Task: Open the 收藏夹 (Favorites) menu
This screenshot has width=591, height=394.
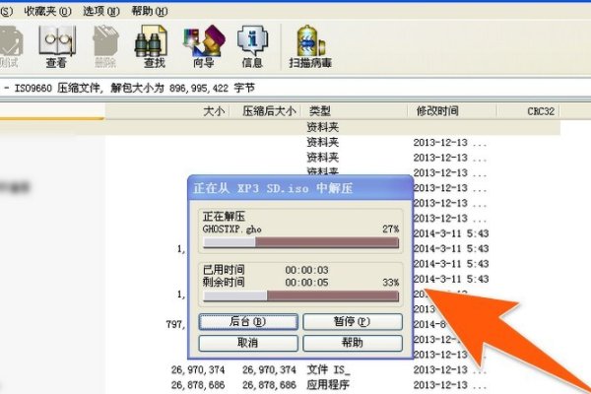Action: [47, 11]
